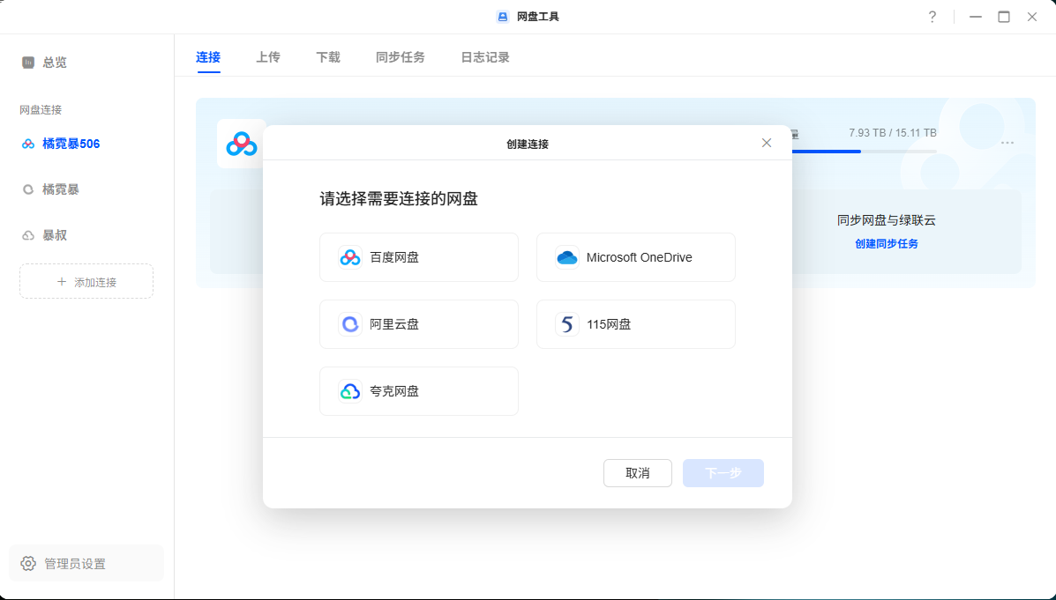Select 百度网盘 option card
The height and width of the screenshot is (600, 1056).
pos(419,257)
